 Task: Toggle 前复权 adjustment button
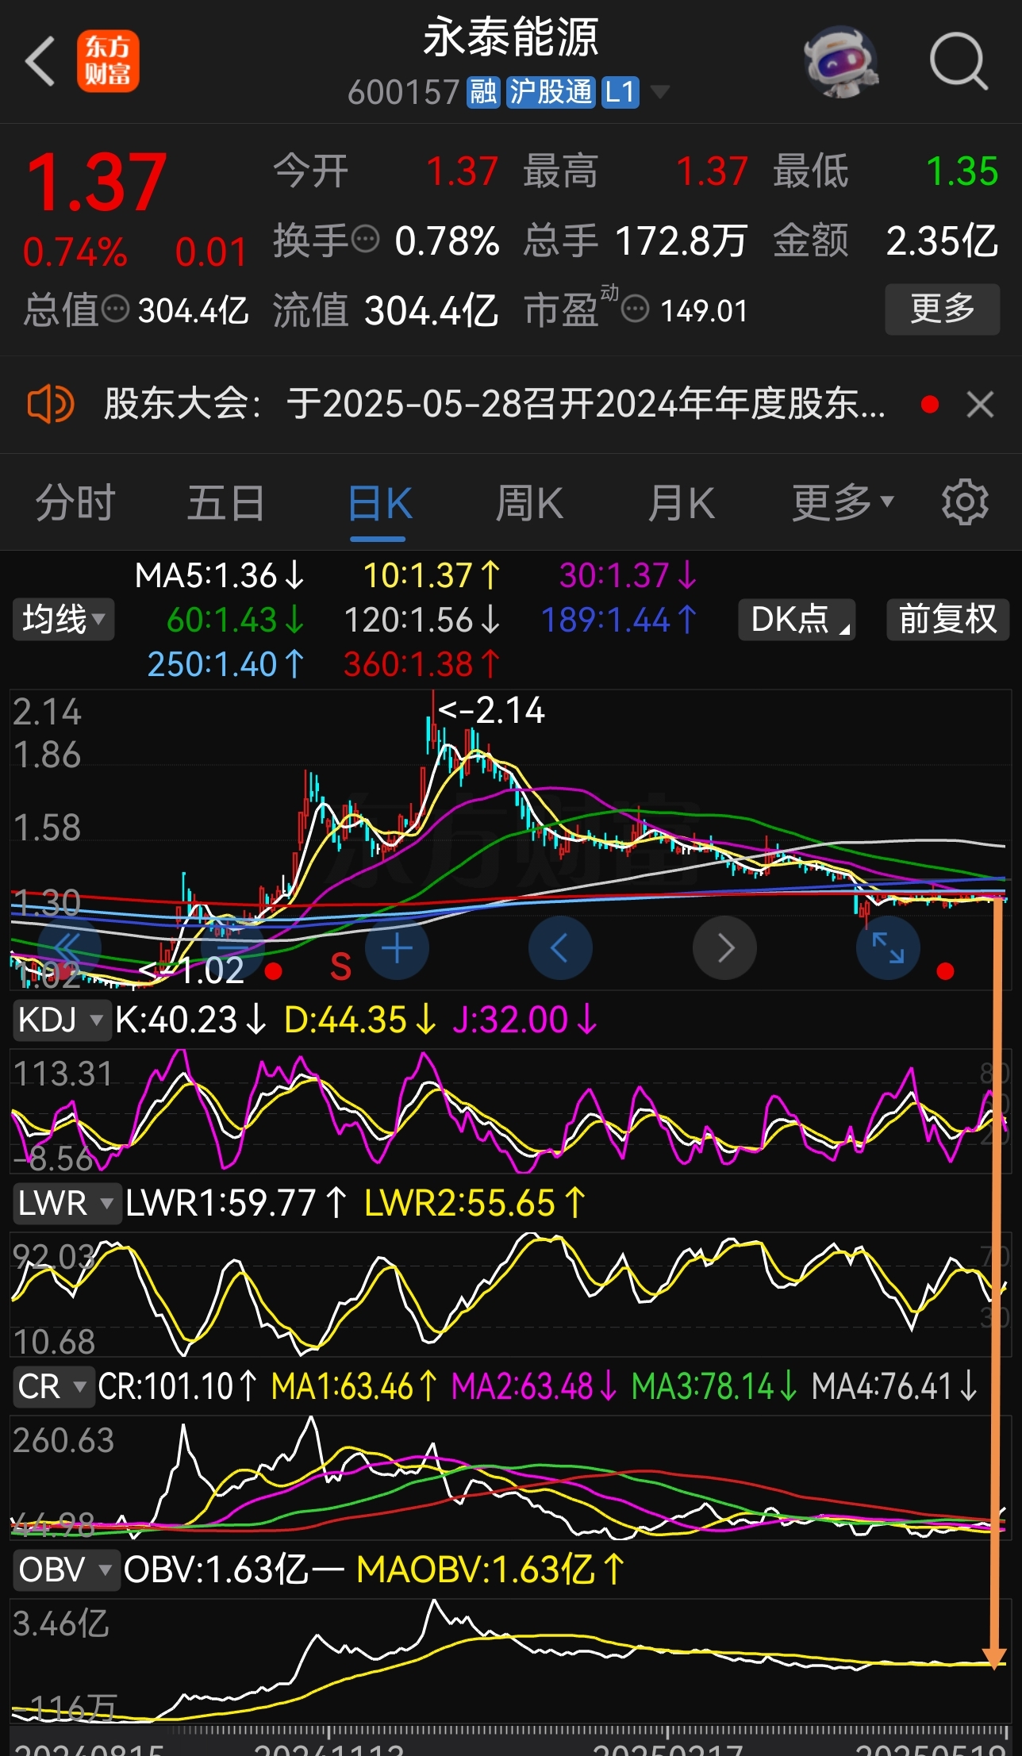click(x=947, y=619)
